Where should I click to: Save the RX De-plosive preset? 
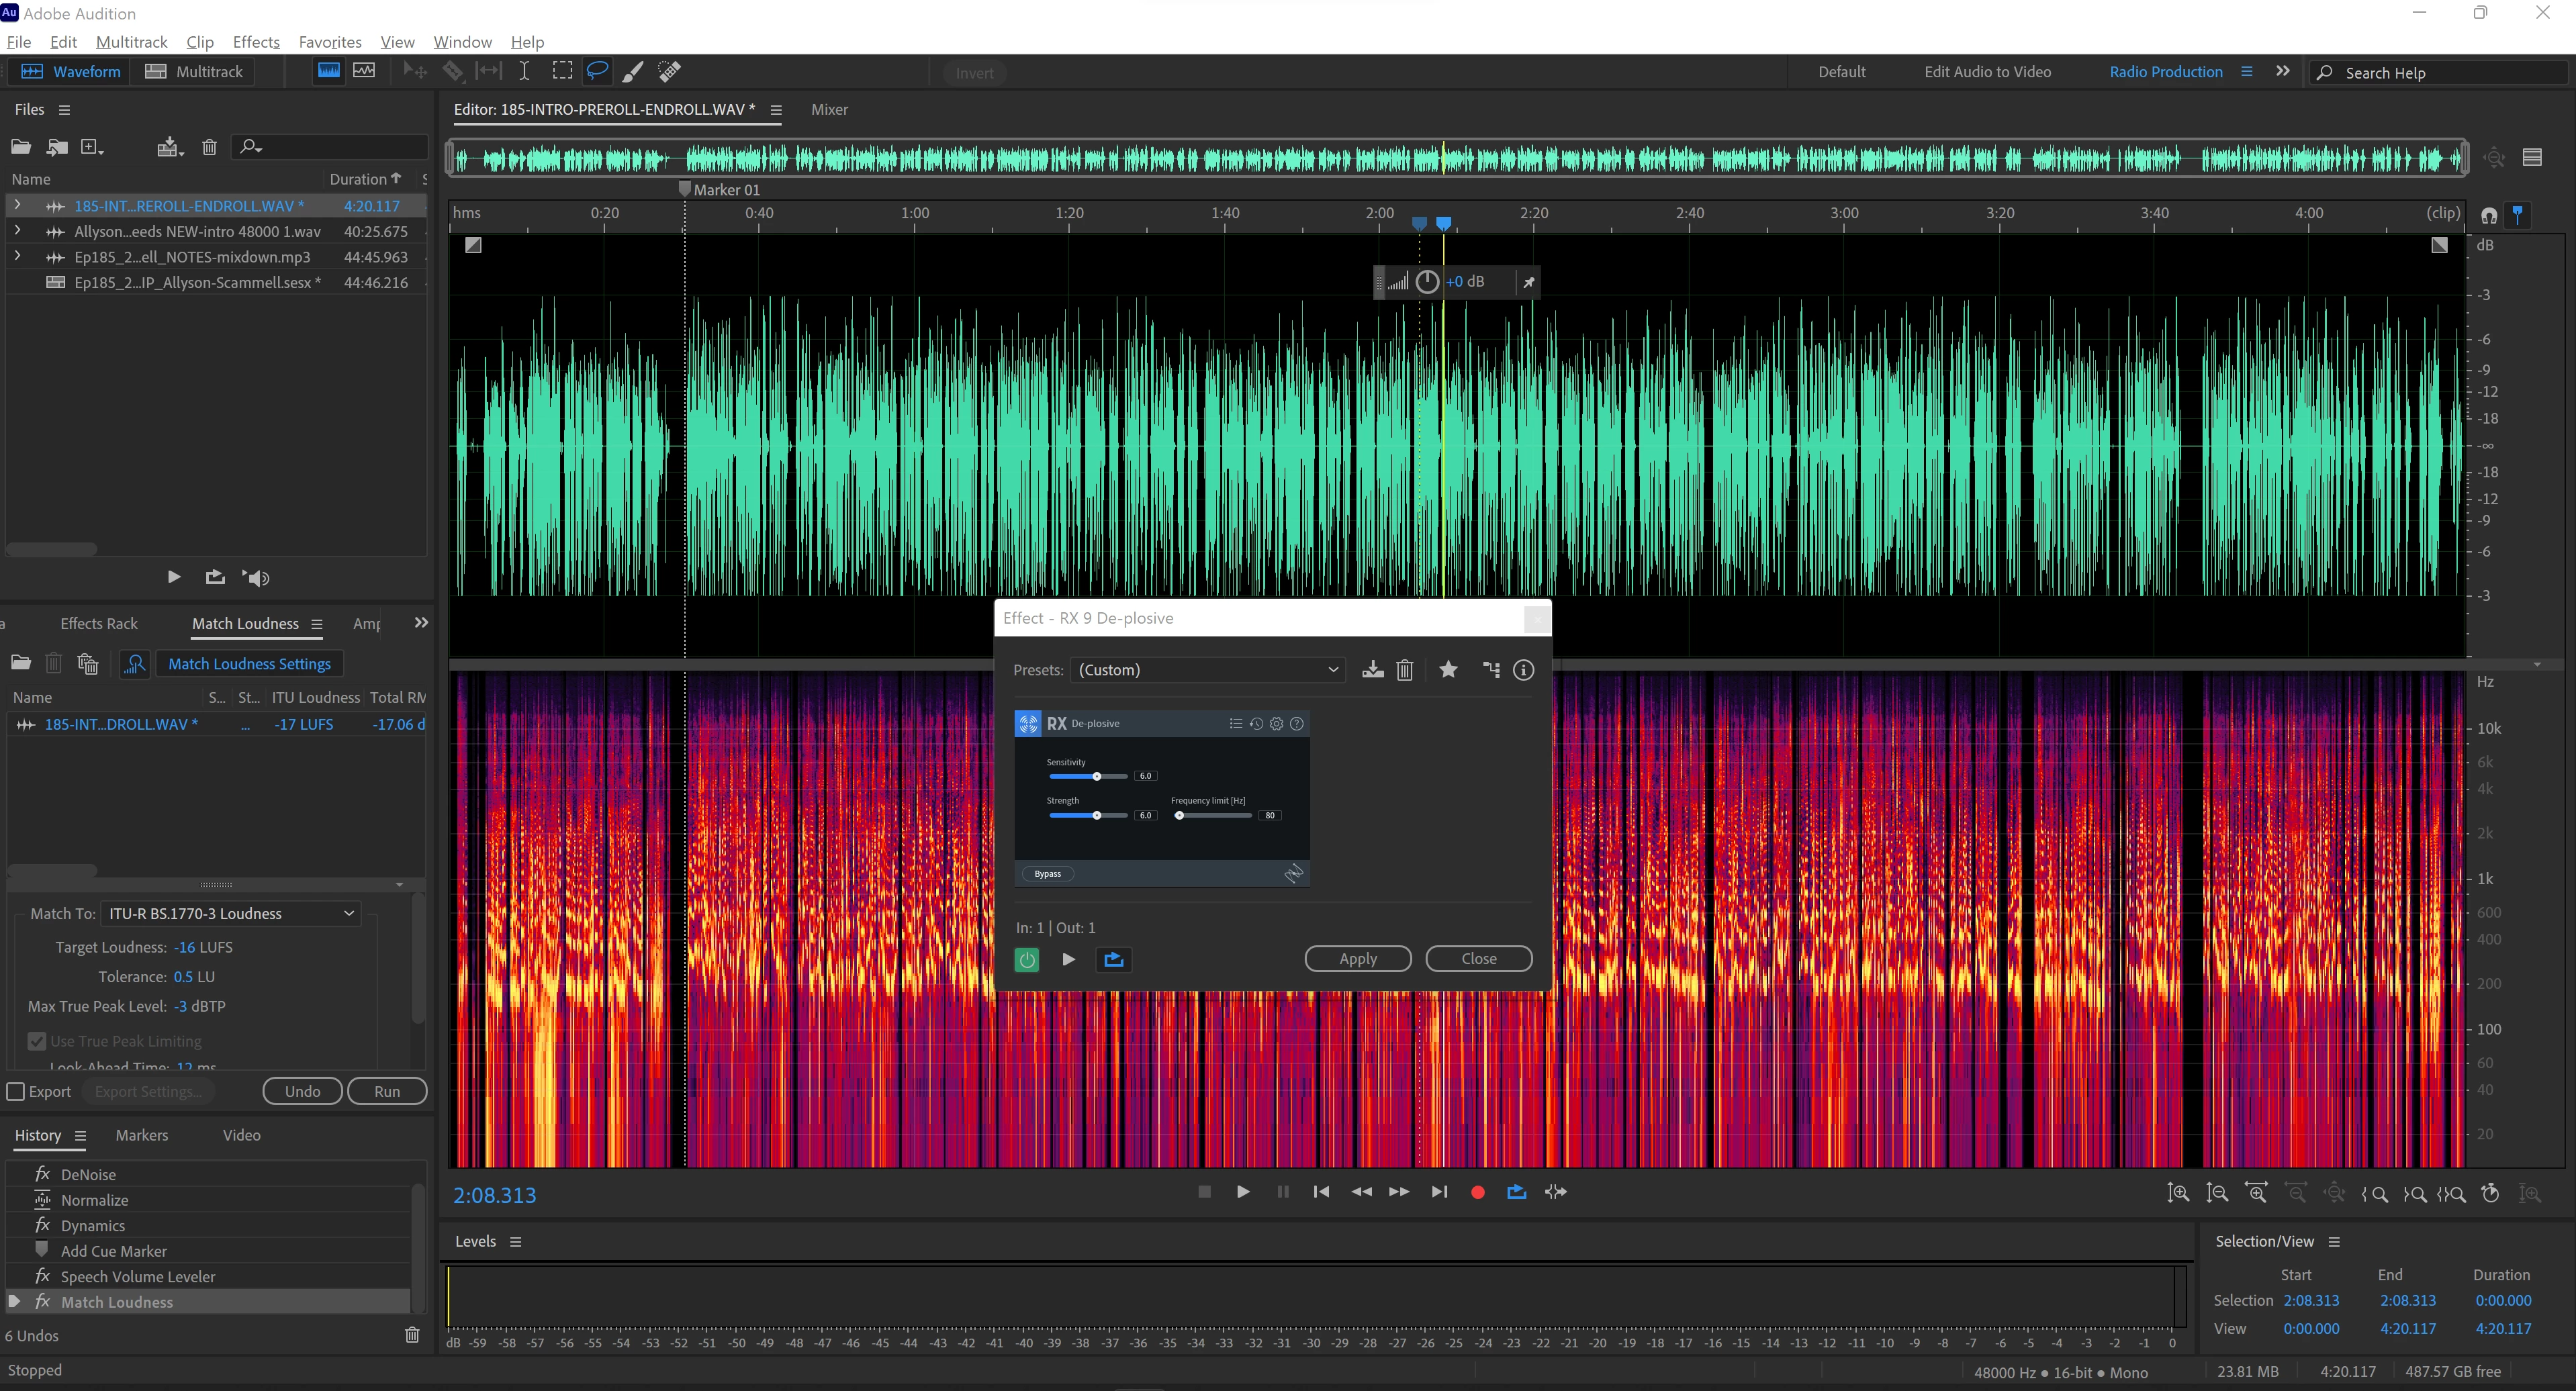click(1373, 670)
